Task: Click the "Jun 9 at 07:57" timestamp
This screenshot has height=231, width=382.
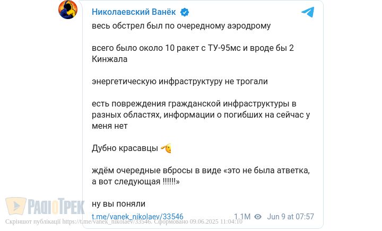Action: 291,217
